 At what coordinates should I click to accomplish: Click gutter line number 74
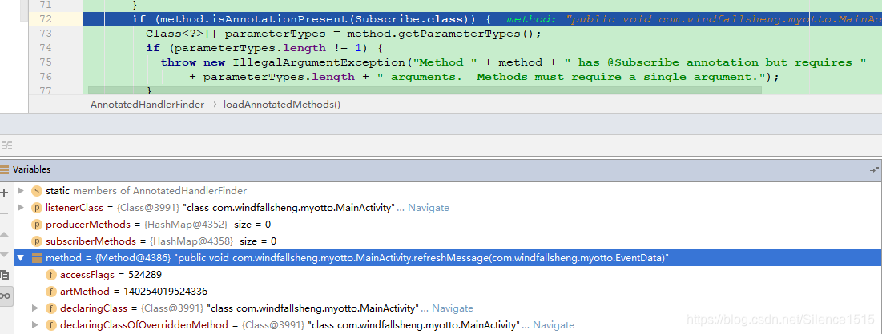click(46, 48)
